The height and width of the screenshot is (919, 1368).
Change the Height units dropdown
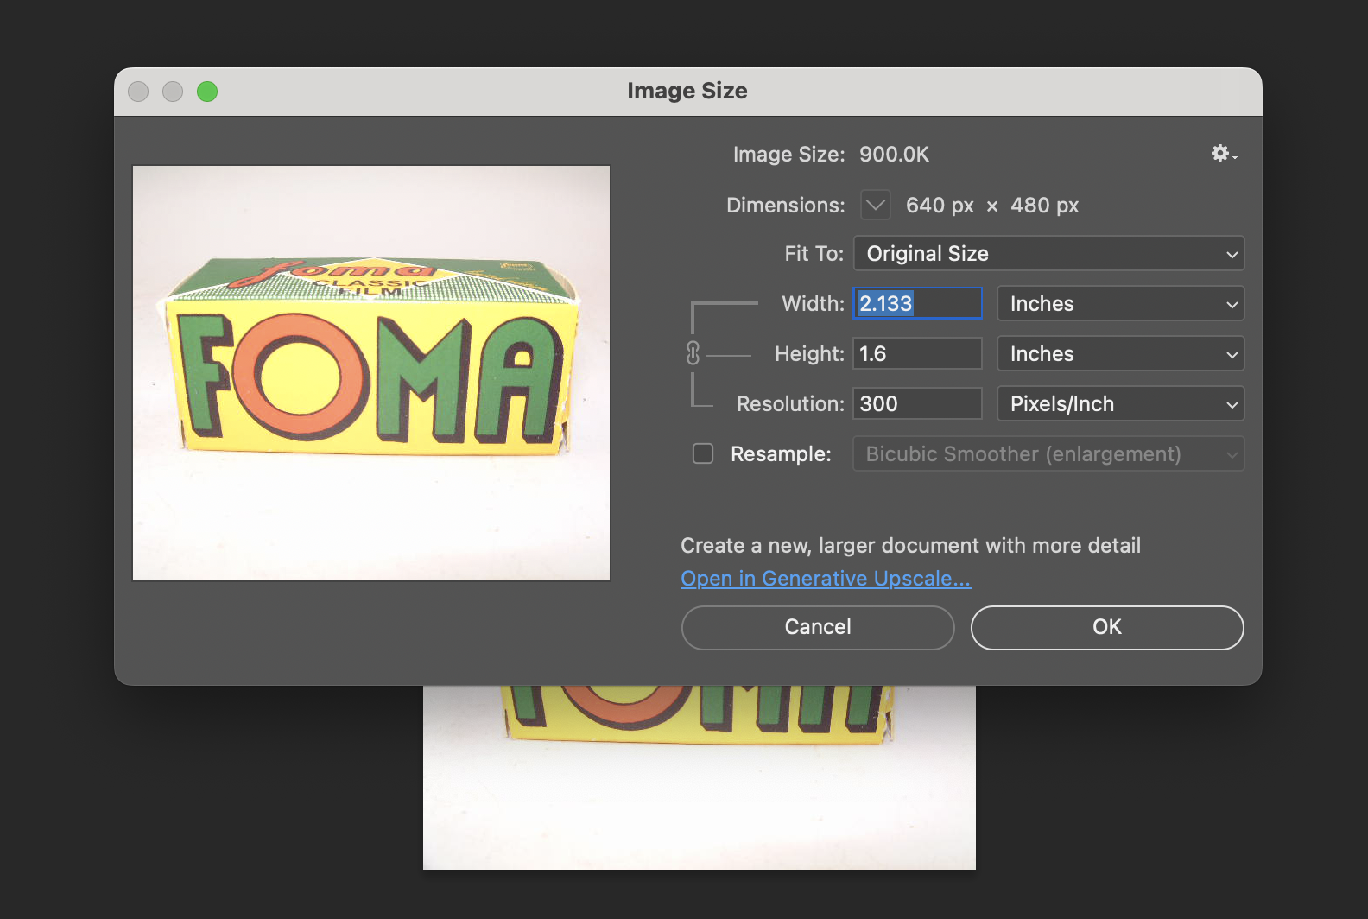pyautogui.click(x=1120, y=354)
